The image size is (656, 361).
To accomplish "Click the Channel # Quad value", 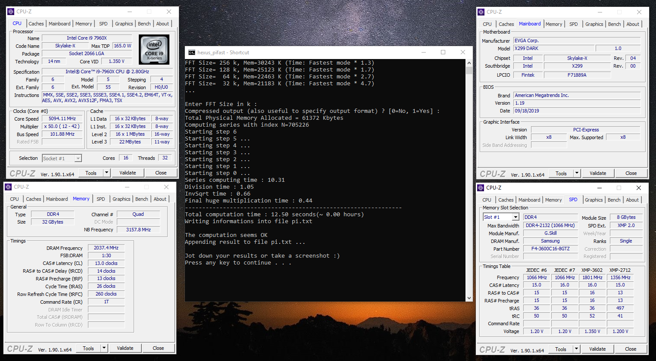I will (x=138, y=214).
